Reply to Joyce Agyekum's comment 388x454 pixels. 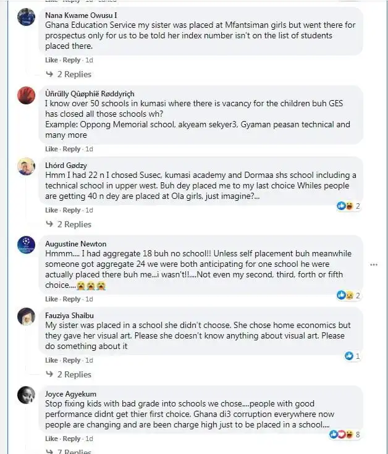[x=72, y=439]
